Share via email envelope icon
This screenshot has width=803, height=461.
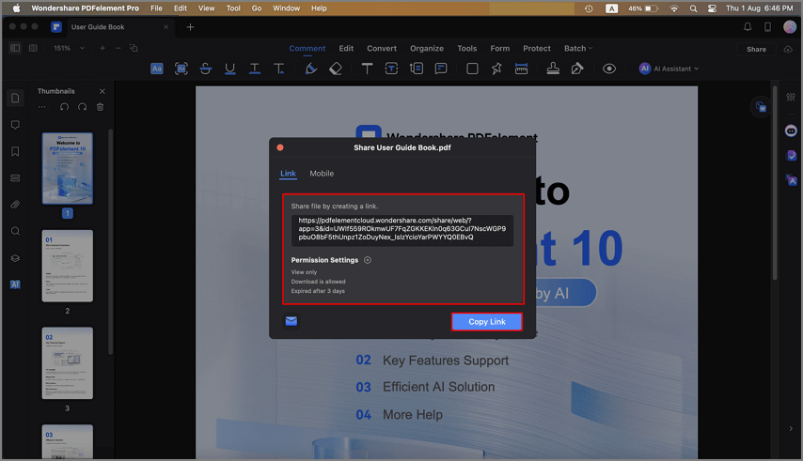291,321
